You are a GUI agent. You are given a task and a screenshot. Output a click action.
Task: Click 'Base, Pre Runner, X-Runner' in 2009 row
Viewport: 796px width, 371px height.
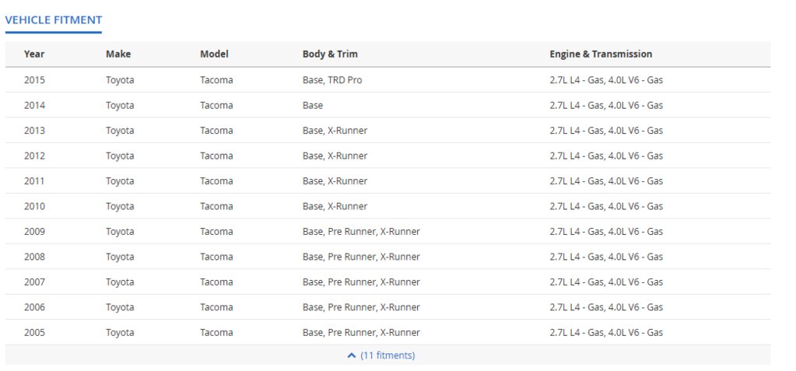click(x=362, y=232)
